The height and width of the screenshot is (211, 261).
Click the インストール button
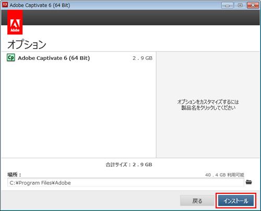pyautogui.click(x=236, y=201)
